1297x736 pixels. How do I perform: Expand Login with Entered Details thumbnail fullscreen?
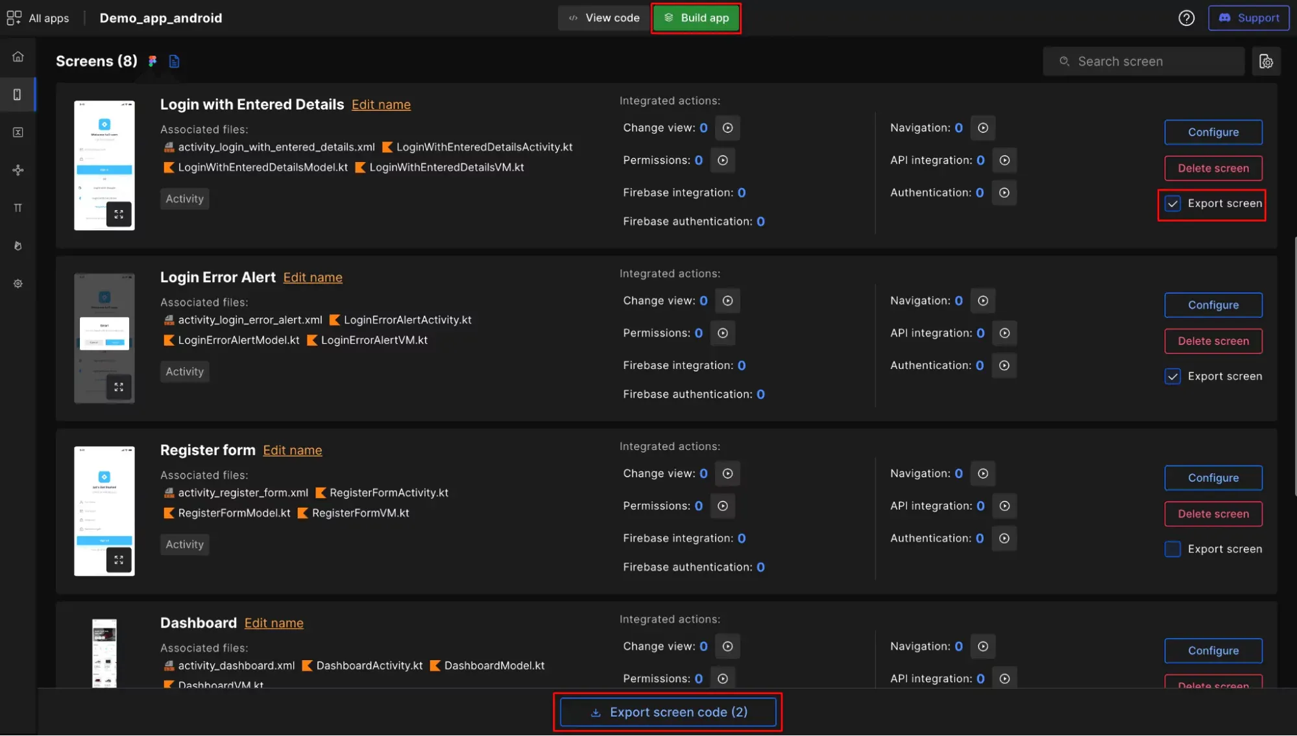point(119,215)
